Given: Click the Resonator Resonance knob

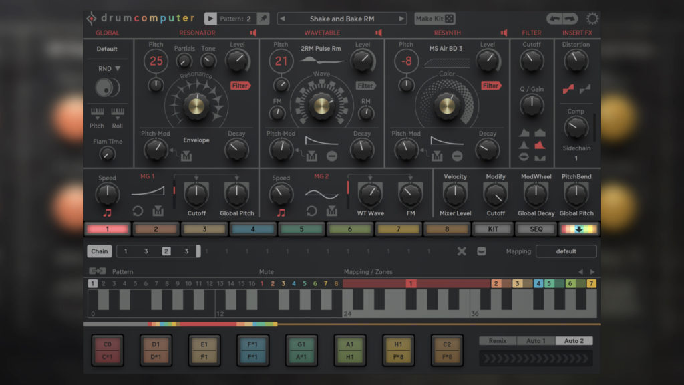Looking at the screenshot, I should [196, 105].
